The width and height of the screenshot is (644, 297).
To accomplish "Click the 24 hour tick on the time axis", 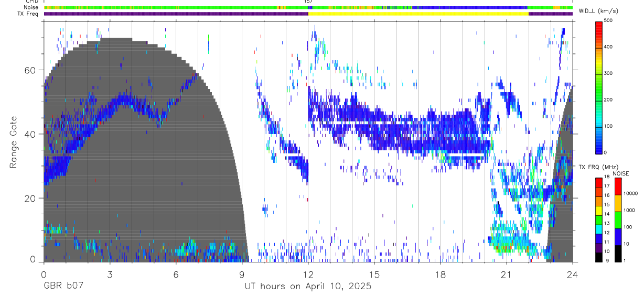I will pos(573,274).
